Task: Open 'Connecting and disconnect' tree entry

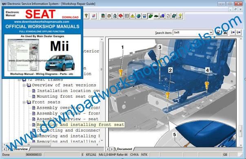Action: [x=68, y=130]
